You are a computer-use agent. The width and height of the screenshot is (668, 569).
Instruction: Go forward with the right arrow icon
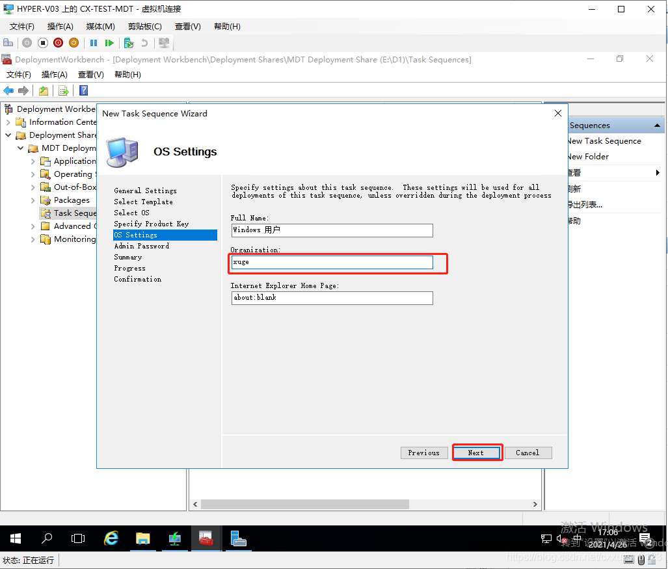[23, 90]
